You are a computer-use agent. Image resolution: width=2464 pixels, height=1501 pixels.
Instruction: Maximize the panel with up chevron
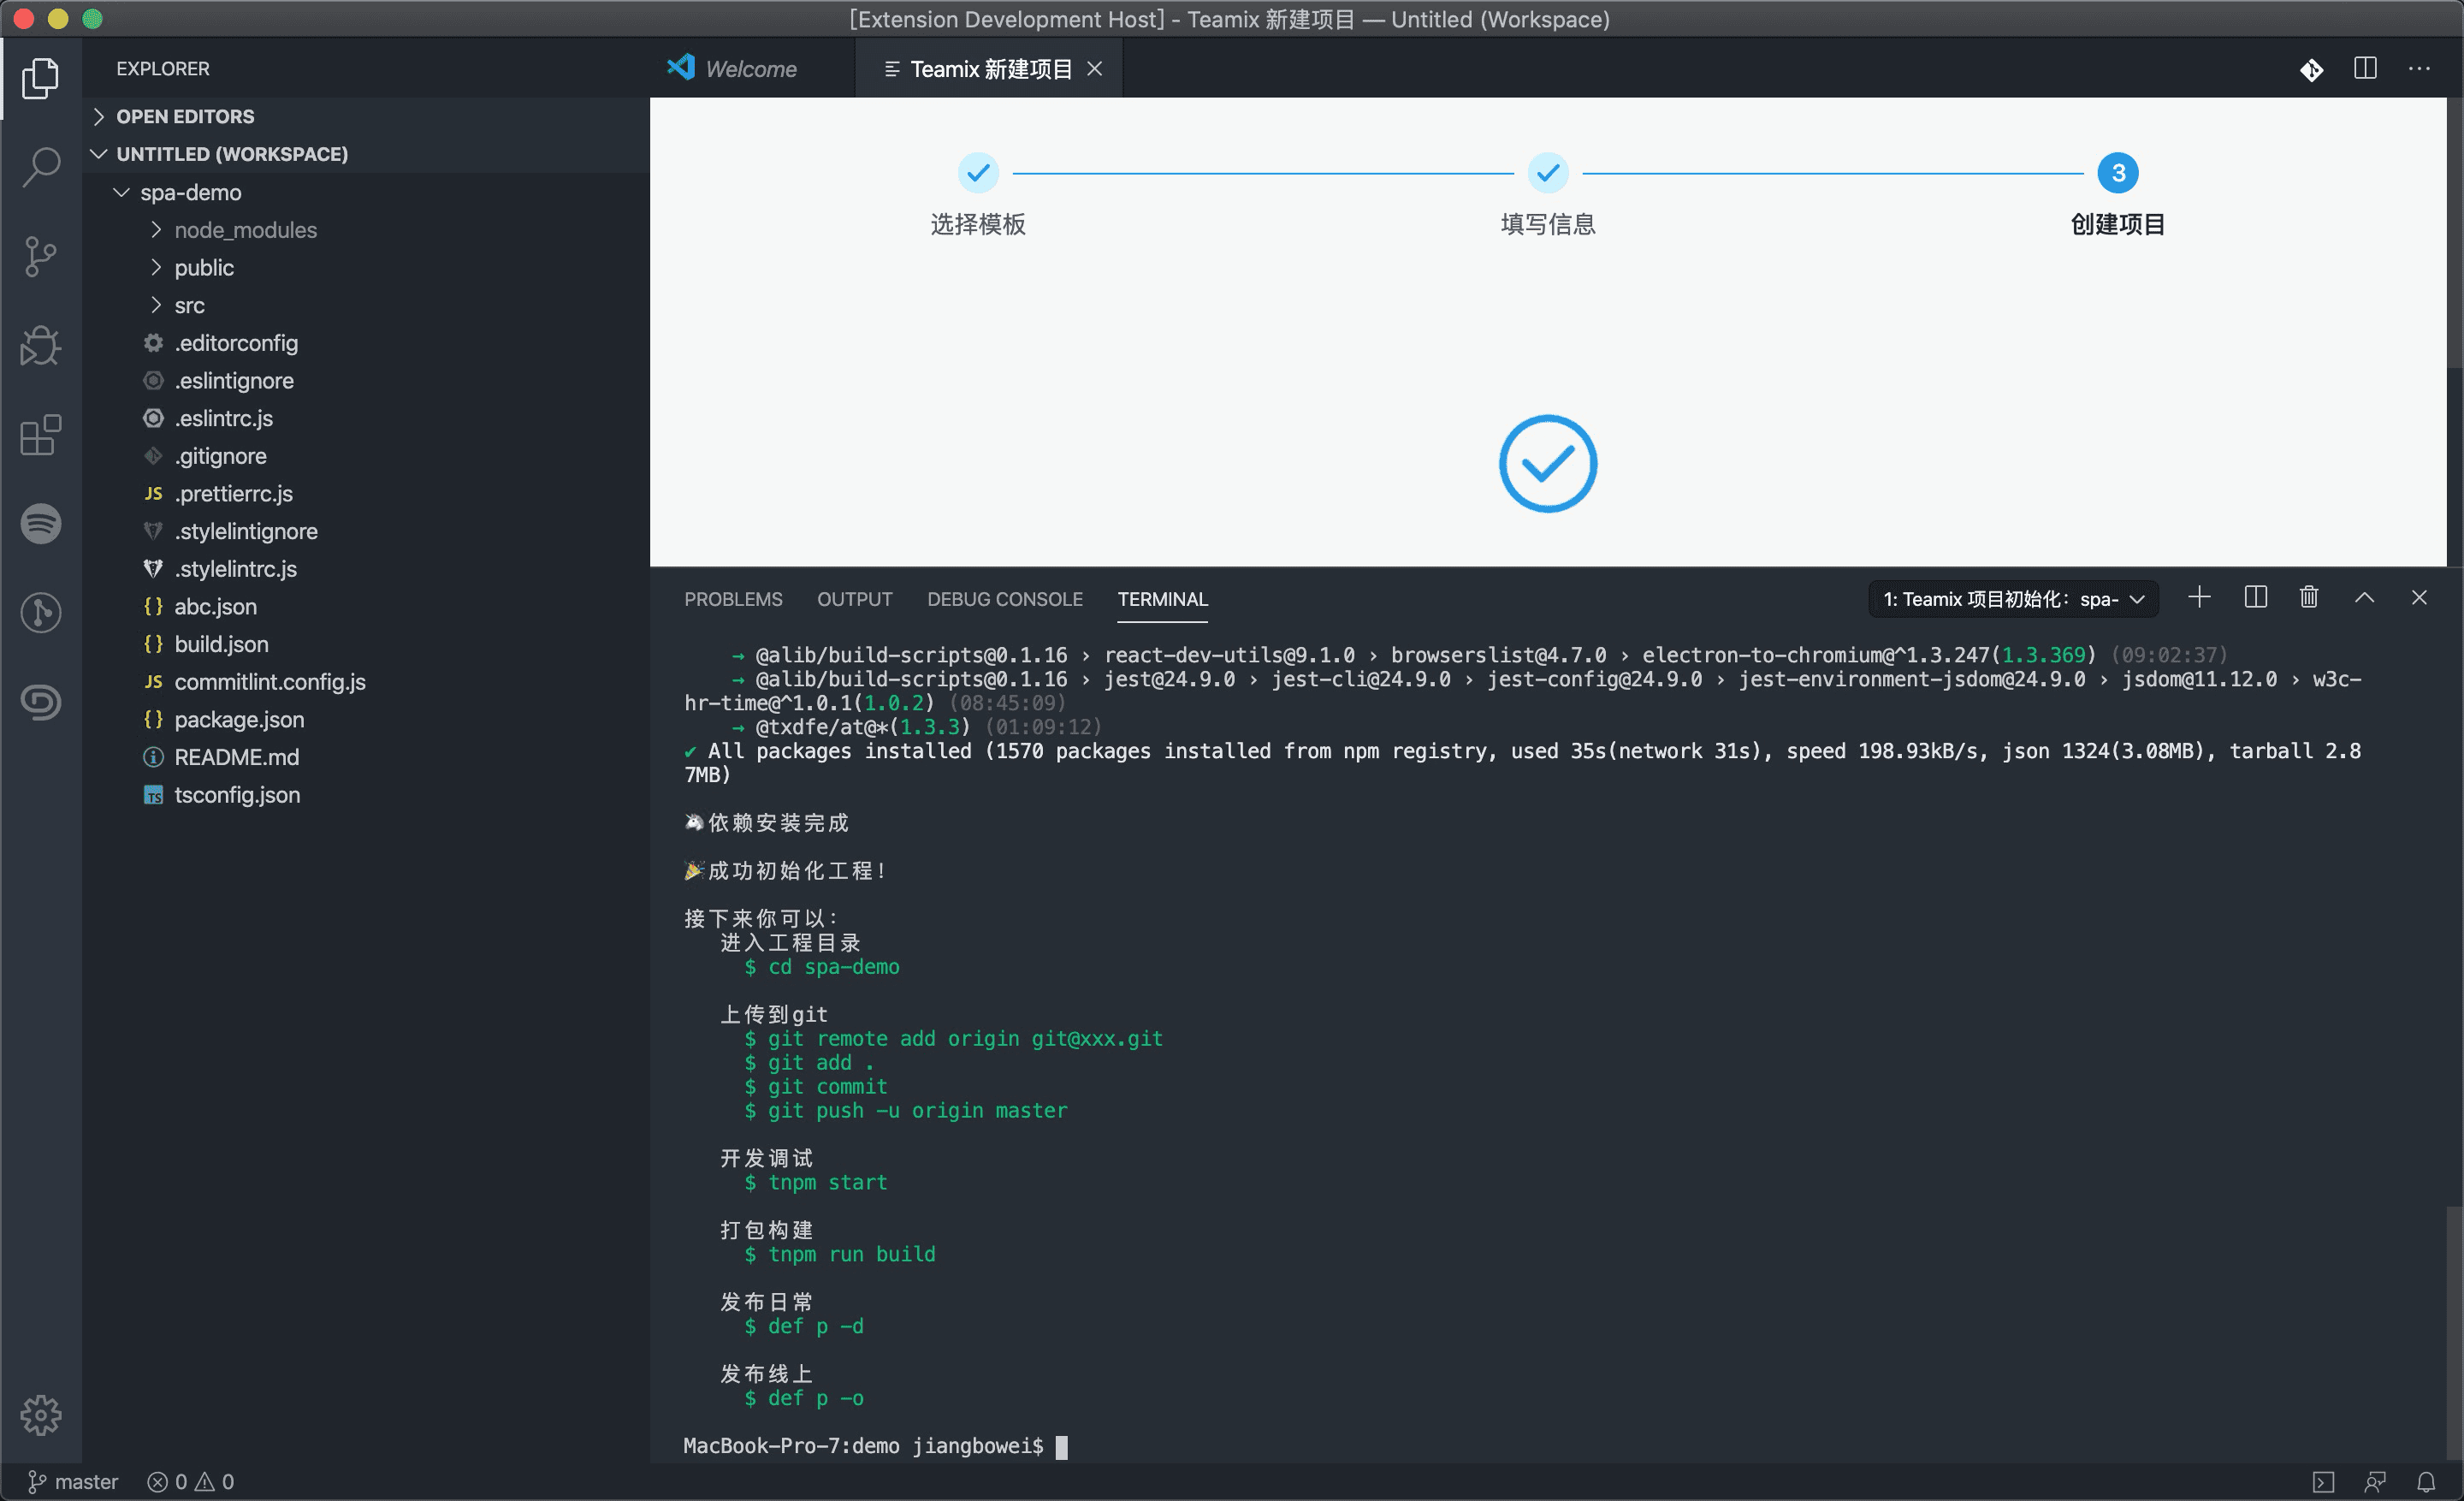pyautogui.click(x=2364, y=598)
